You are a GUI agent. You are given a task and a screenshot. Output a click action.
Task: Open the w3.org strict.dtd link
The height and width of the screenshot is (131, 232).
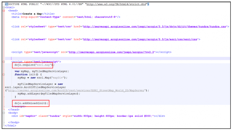122,4
